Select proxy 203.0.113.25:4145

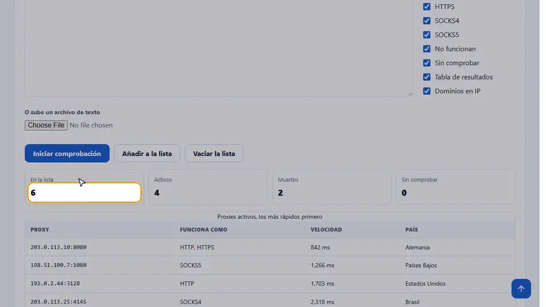(58, 302)
